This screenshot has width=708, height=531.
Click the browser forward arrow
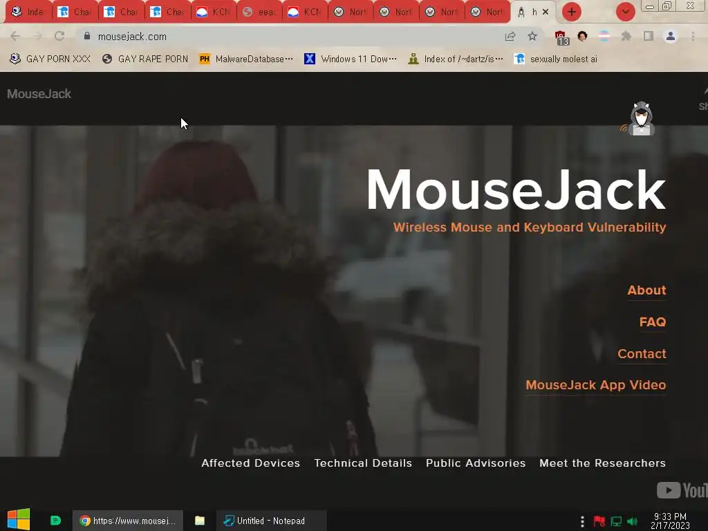click(37, 36)
